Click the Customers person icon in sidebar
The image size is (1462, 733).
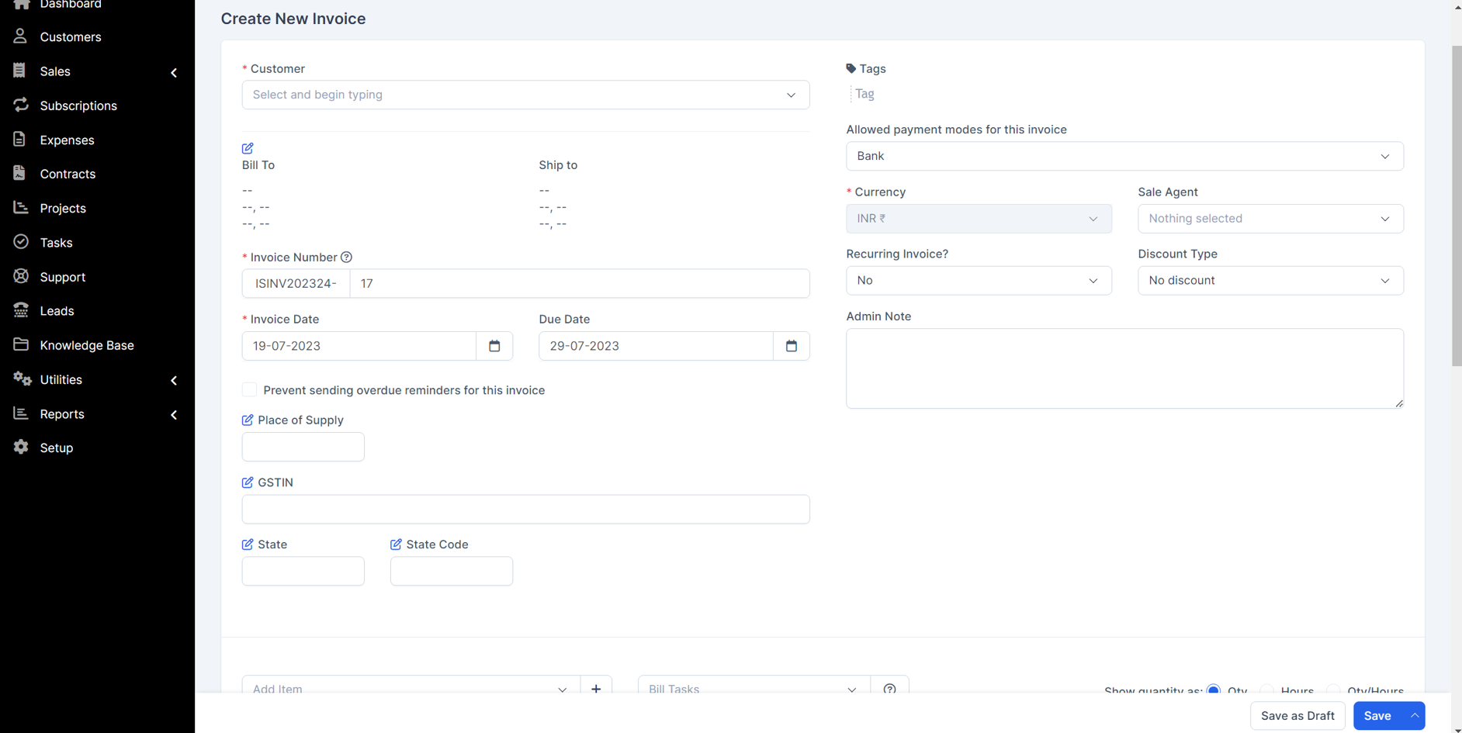point(20,36)
